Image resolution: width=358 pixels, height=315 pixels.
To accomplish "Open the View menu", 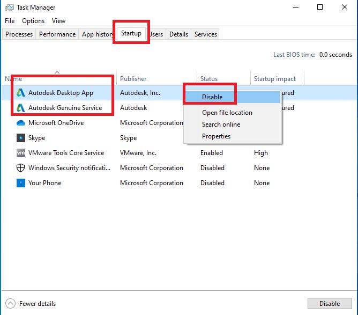I will click(x=58, y=21).
